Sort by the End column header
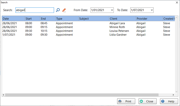The width and height of the screenshot is (180, 106). tap(48, 19)
